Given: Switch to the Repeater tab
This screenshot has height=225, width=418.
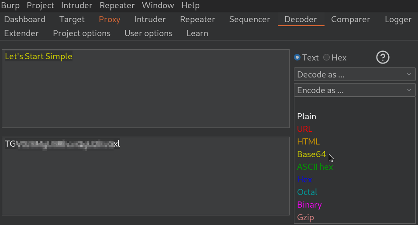Looking at the screenshot, I should [x=197, y=20].
